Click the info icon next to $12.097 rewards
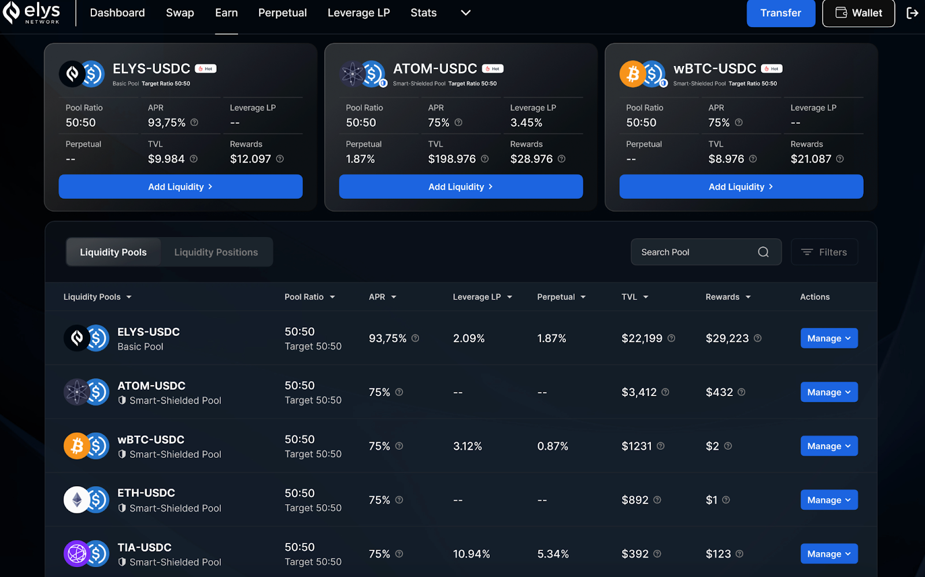The height and width of the screenshot is (577, 925). [280, 159]
